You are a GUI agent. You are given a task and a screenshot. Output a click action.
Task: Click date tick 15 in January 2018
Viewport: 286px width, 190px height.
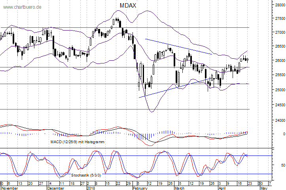click(108, 184)
